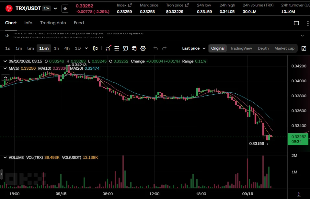Click the 0.34000 price axis label
Image resolution: width=310 pixels, height=199 pixels.
click(x=299, y=81)
